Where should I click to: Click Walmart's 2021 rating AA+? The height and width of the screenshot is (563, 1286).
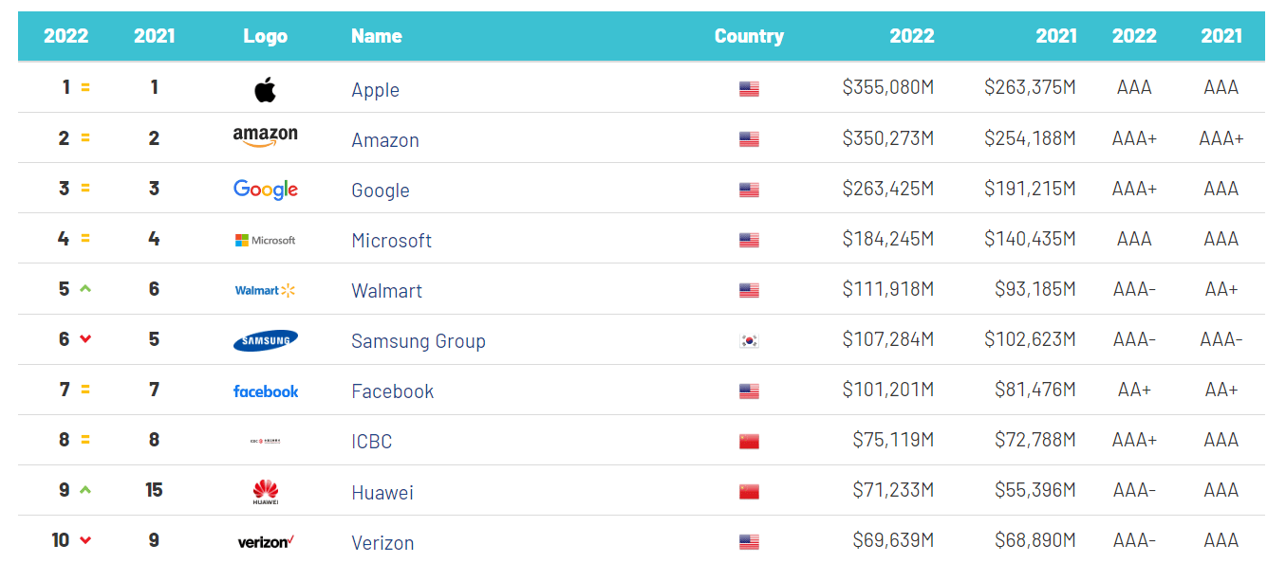(1221, 289)
